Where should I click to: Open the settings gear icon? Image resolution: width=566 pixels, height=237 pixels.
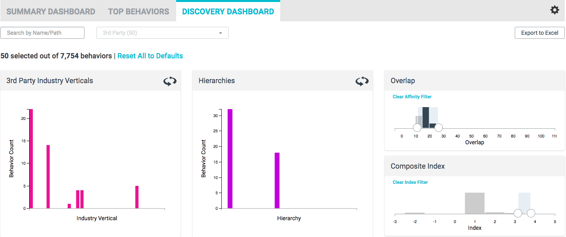(554, 10)
